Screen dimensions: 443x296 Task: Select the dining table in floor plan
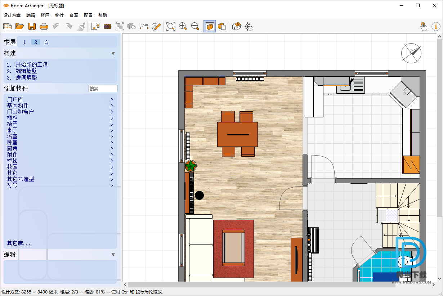pos(237,134)
